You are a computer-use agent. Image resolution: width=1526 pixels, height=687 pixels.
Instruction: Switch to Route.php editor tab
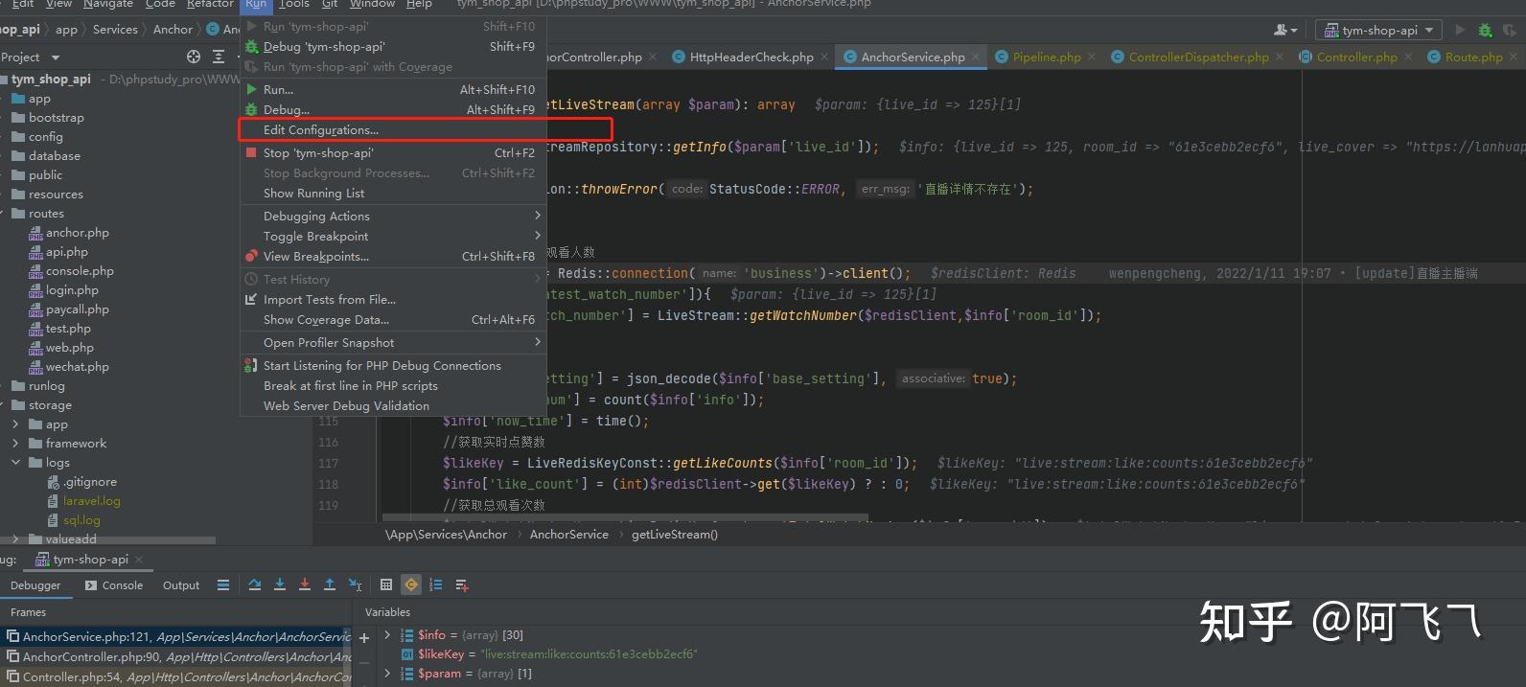[x=1473, y=57]
